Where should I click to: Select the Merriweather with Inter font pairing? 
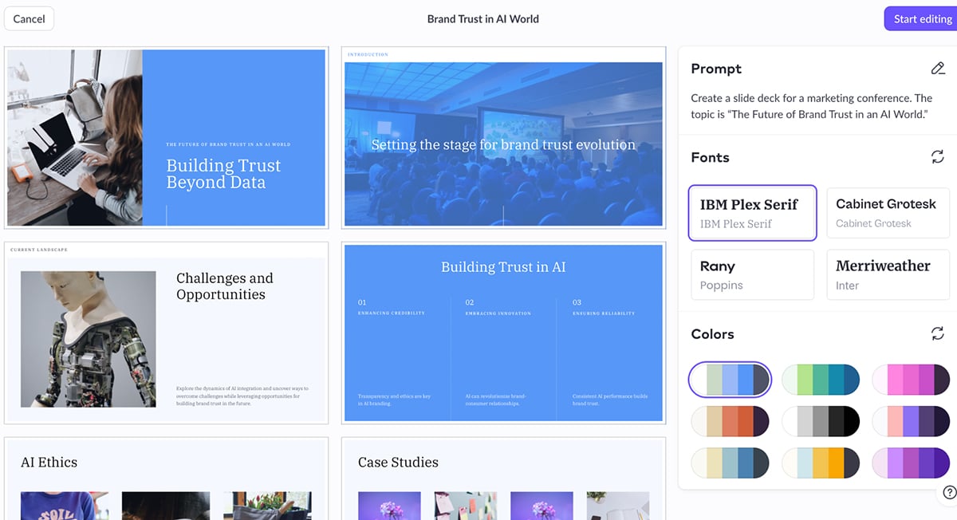(888, 274)
